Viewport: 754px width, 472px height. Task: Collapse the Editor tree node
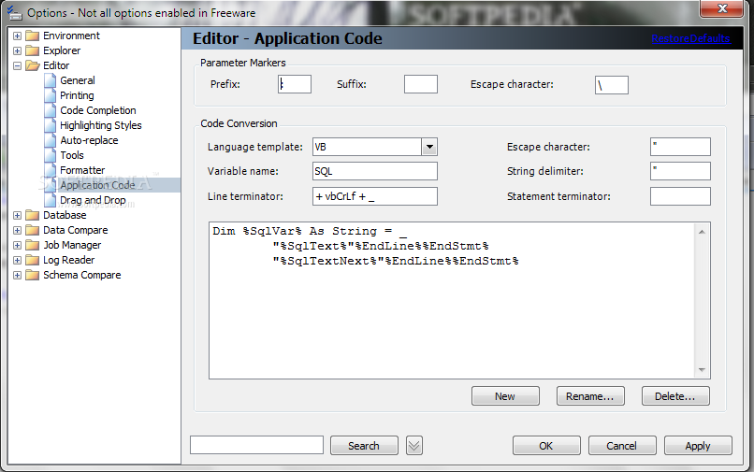click(18, 65)
